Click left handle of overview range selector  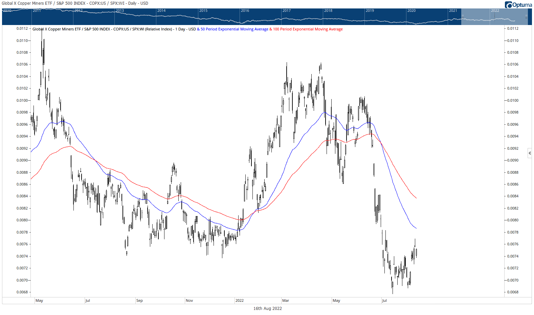coord(462,16)
